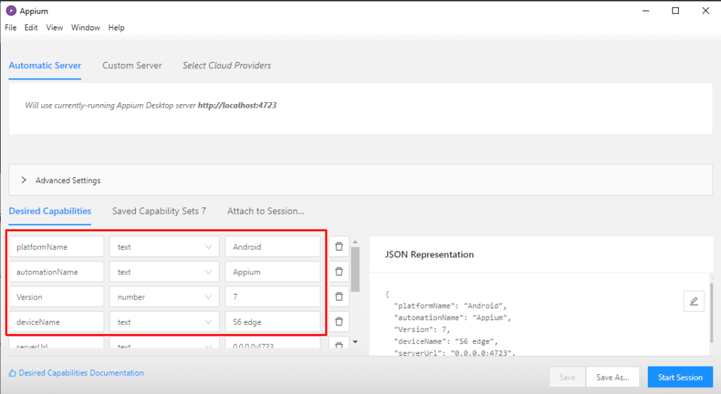
Task: Minimize the Appium window
Action: [646, 11]
